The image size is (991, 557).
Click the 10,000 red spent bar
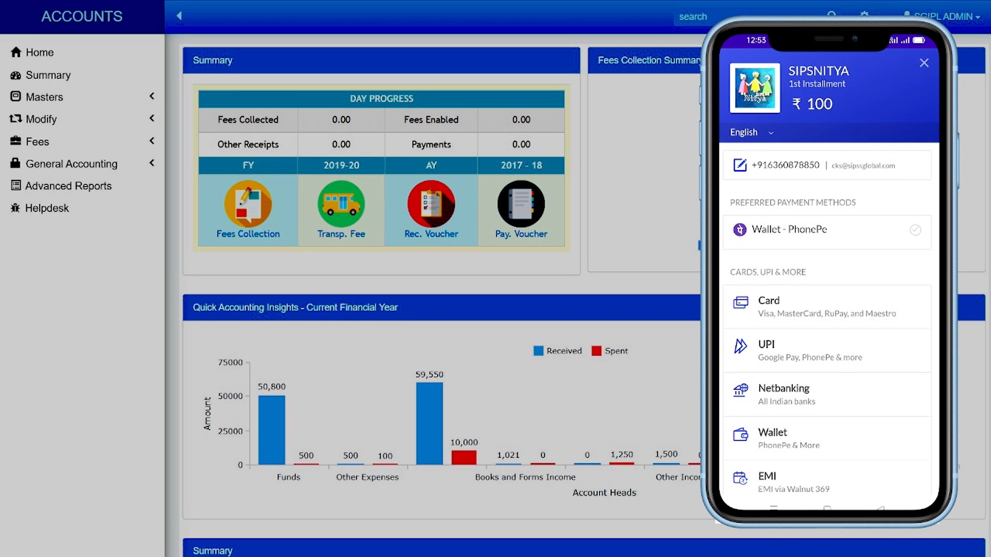[464, 457]
